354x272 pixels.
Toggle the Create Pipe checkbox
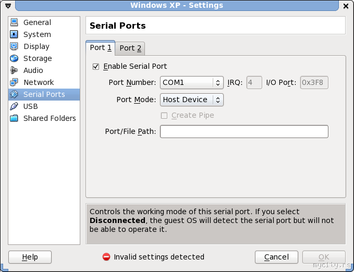tap(164, 115)
